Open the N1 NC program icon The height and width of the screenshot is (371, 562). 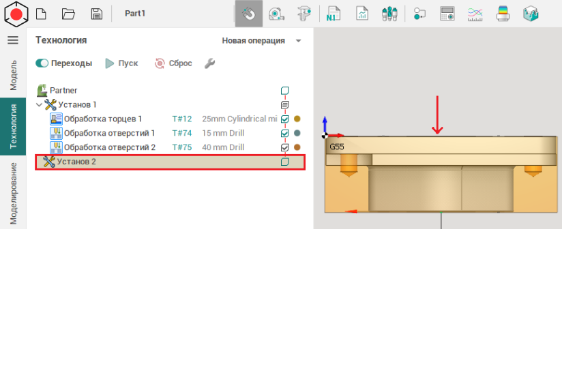(334, 14)
